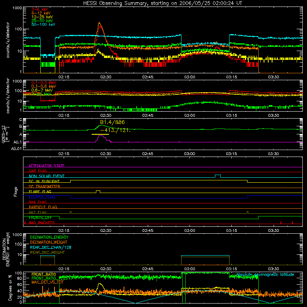Click the 7-20 MeV legend label
The width and height of the screenshot is (307, 307).
point(41,94)
